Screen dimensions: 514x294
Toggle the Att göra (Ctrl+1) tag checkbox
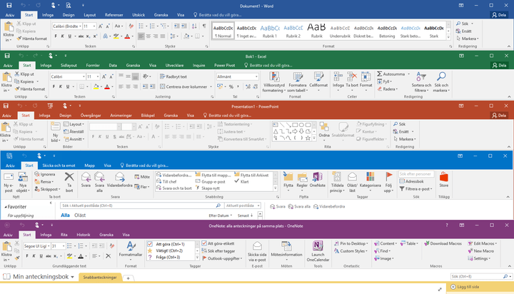coord(150,243)
